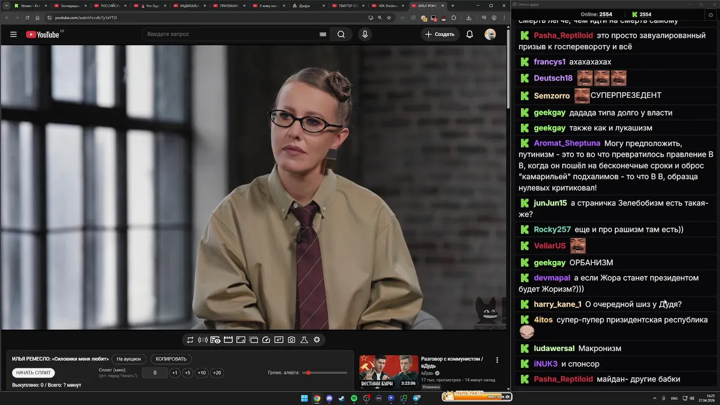The width and height of the screenshot is (720, 405).
Task: Click the film-with-eye icon in player toolbar
Action: [215, 340]
